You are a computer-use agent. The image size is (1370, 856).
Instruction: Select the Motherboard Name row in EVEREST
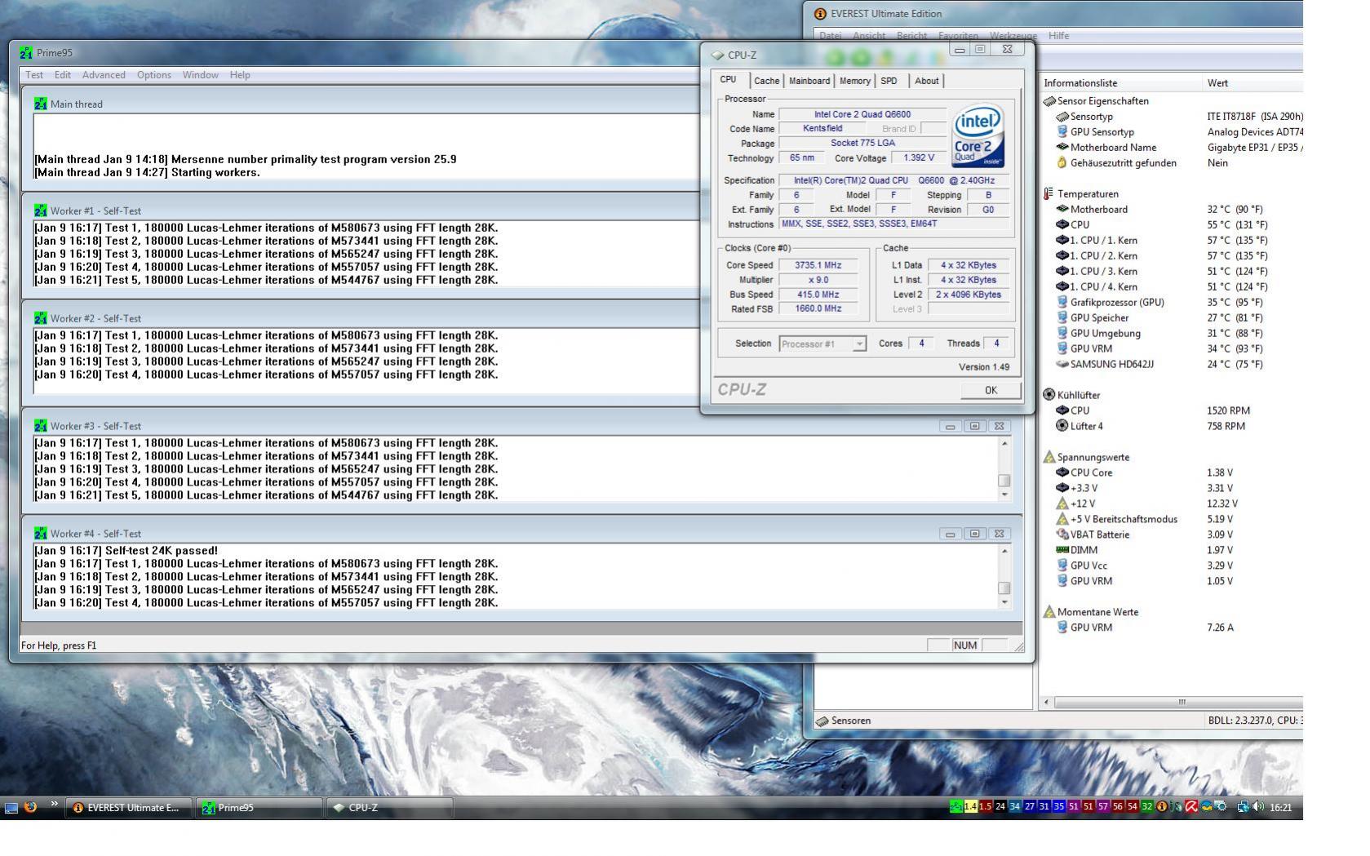coord(1171,148)
